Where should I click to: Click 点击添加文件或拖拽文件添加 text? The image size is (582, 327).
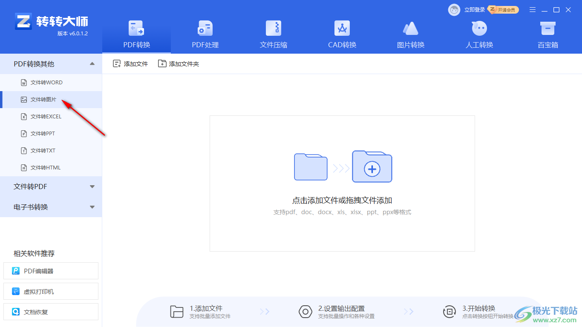tap(342, 201)
